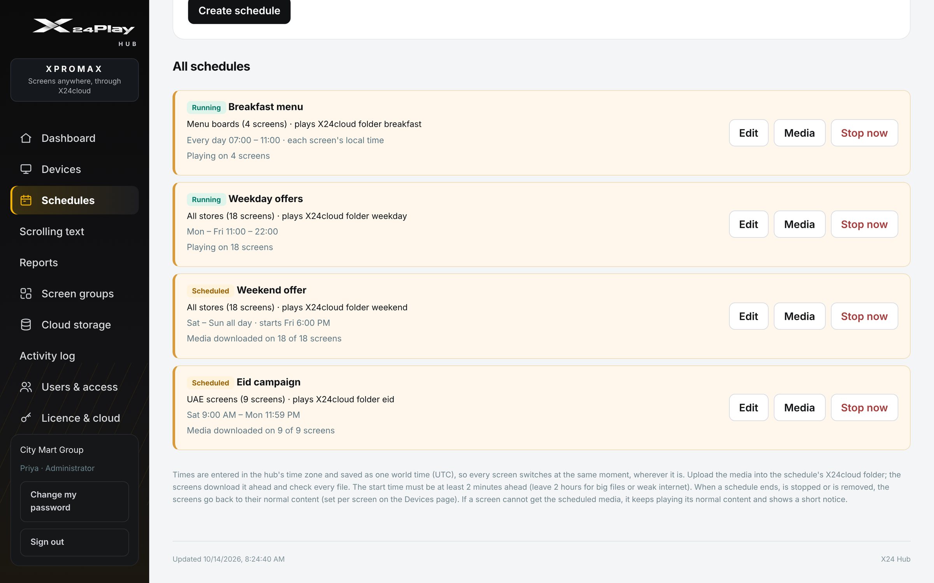Edit the Breakfast menu schedule
Screen dimensions: 934x583
(x=748, y=133)
